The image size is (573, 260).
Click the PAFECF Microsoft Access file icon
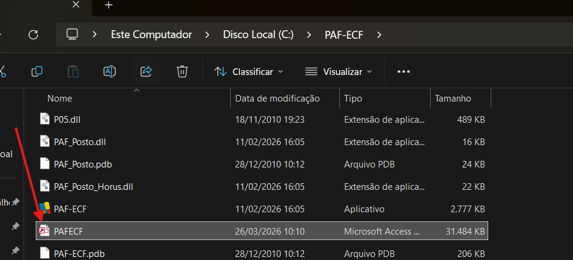tap(44, 231)
